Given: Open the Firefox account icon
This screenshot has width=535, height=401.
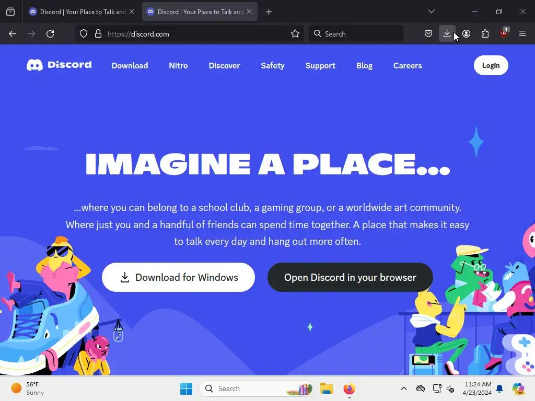Looking at the screenshot, I should [x=467, y=34].
